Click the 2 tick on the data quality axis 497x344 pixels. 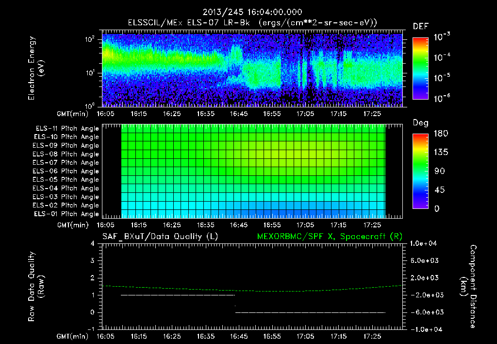pos(93,278)
